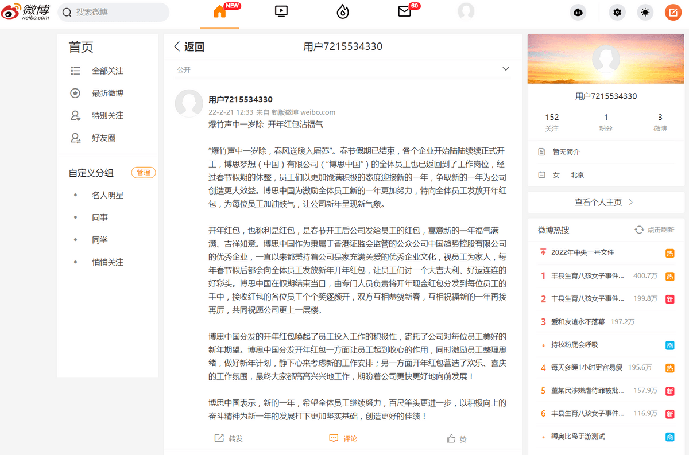Image resolution: width=689 pixels, height=455 pixels.
Task: Select 最新微博 in sidebar
Action: tap(107, 93)
